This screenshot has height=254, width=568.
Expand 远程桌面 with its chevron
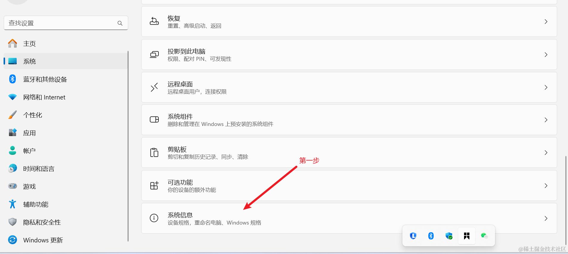(x=546, y=88)
